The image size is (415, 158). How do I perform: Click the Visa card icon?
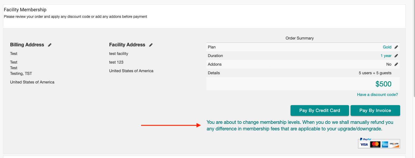tap(364, 145)
